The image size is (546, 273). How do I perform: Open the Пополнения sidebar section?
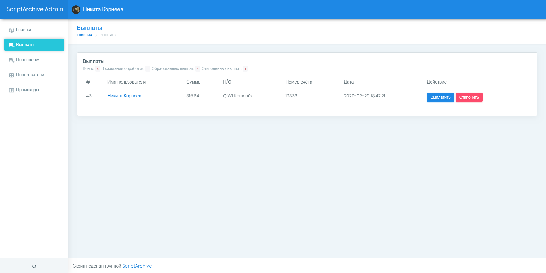(x=28, y=60)
